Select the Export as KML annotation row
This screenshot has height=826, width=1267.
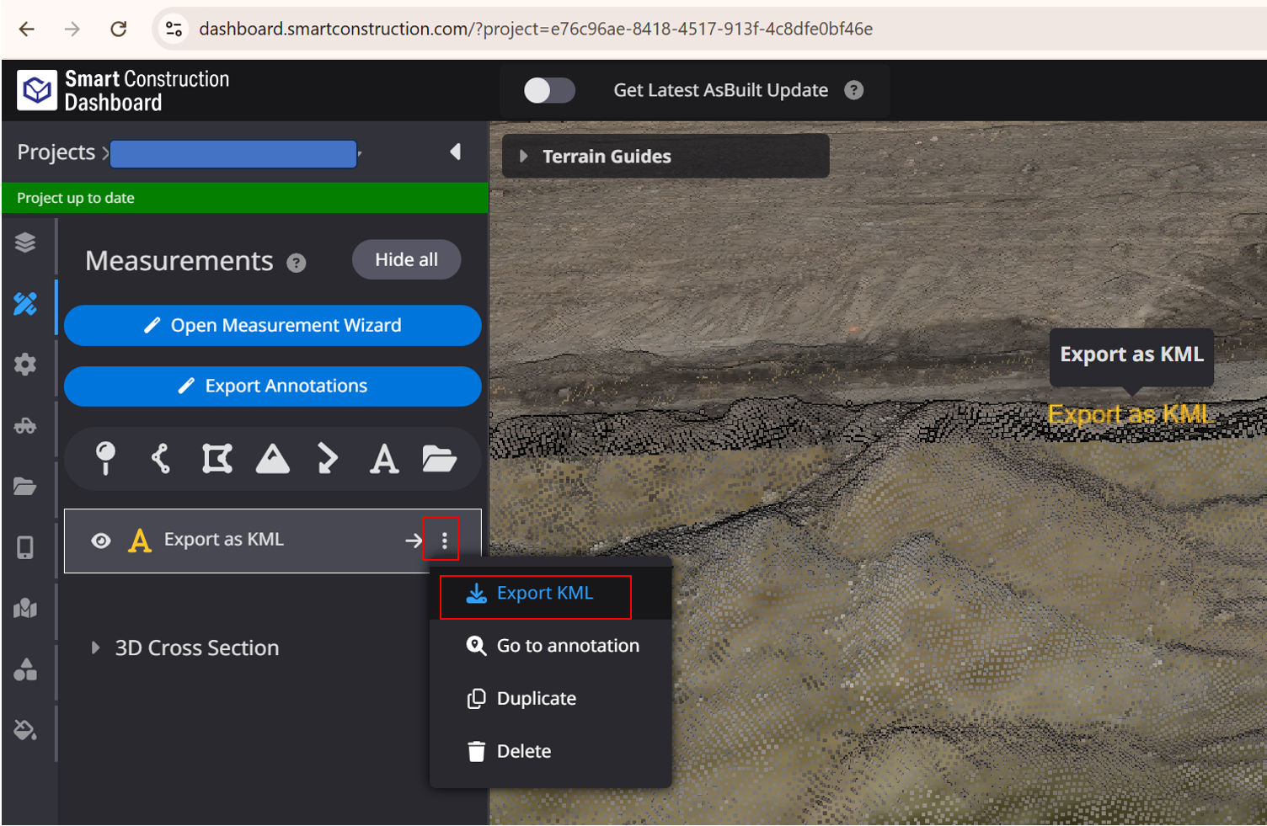tap(272, 541)
